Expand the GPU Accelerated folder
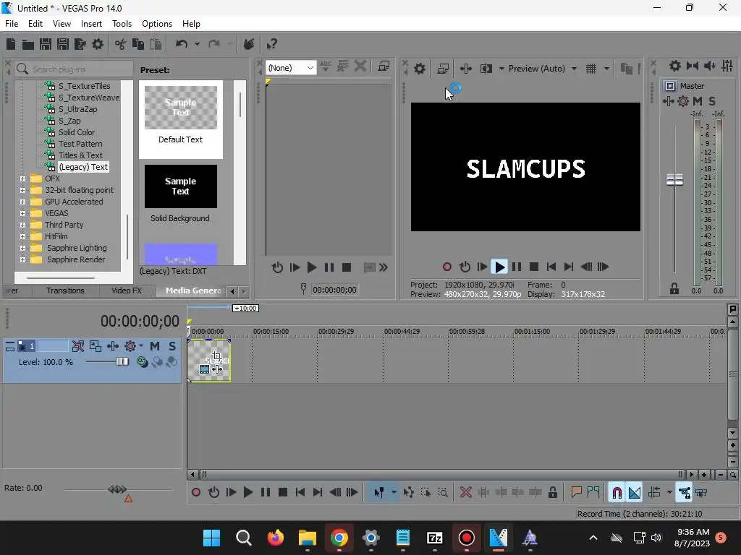 tap(22, 202)
